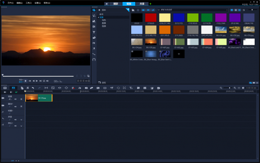260x163 pixels.
Task: Select the red (178,0,0) color swatch
Action: [x=151, y=18]
